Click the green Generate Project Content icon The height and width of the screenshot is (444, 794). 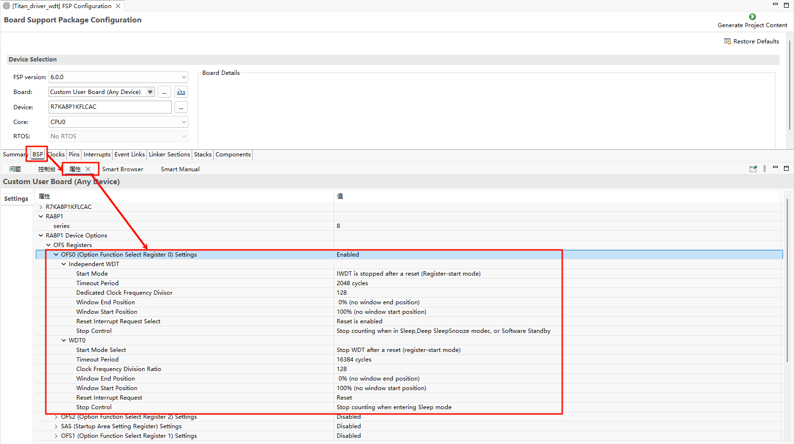coord(752,17)
